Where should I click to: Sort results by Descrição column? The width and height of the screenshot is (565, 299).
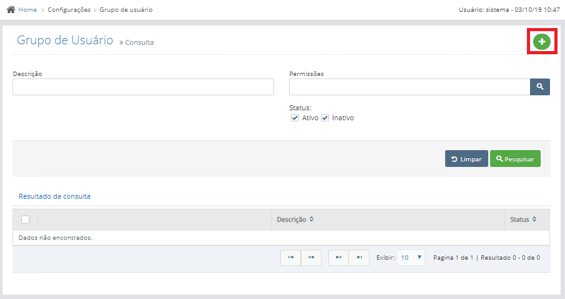[295, 219]
